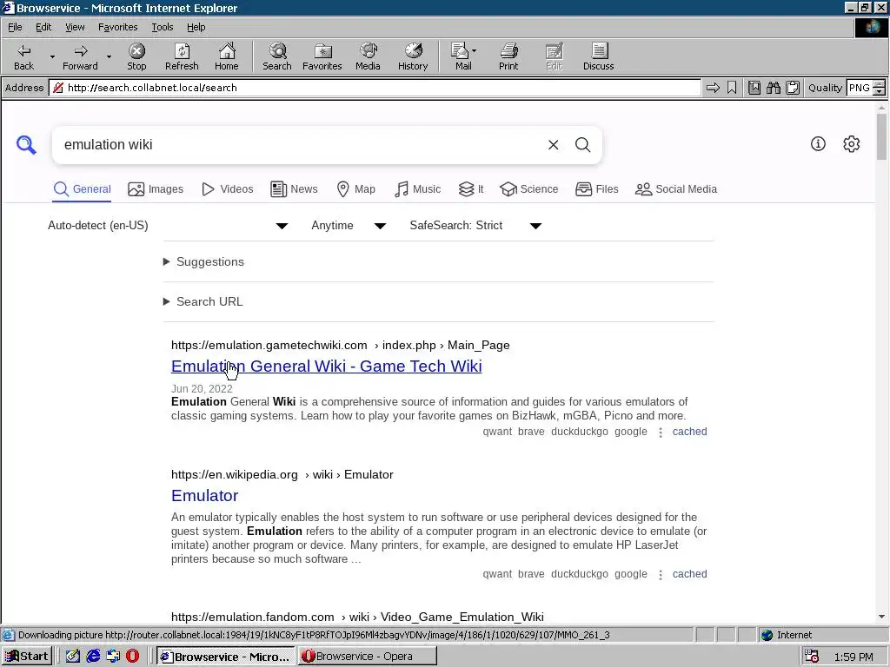Click the blue search logo icon
The image size is (890, 667).
coord(26,145)
